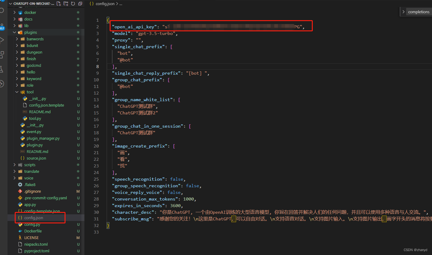Viewport: 432px width, 255px height.
Task: Collapse the tool folder chevron
Action: pyautogui.click(x=17, y=92)
